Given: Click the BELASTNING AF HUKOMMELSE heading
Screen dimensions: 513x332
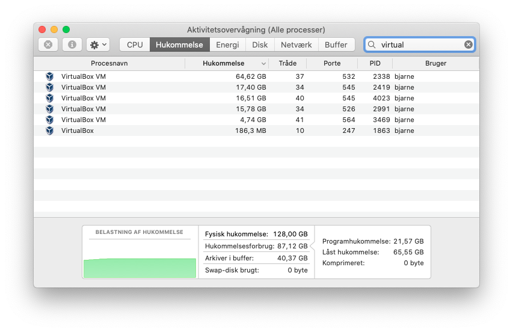Looking at the screenshot, I should point(140,232).
